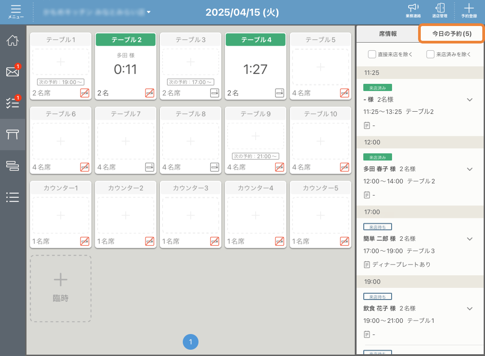Click the 来店待ち badge for 簡単 二郎
485x356 pixels.
[378, 227]
